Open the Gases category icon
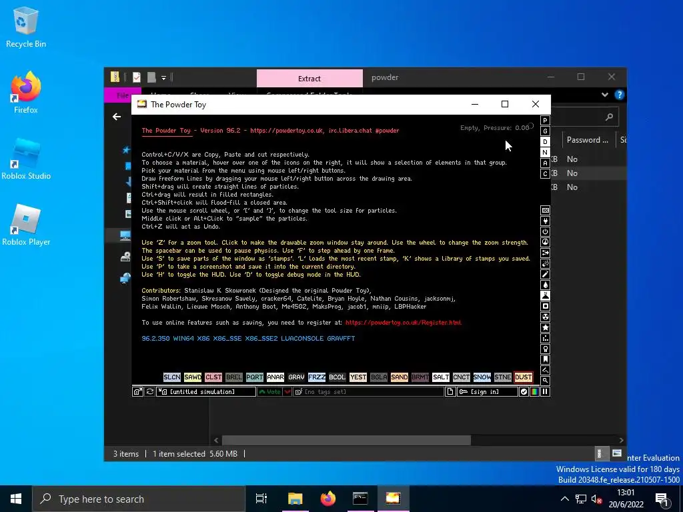683x512 pixels. click(x=545, y=274)
